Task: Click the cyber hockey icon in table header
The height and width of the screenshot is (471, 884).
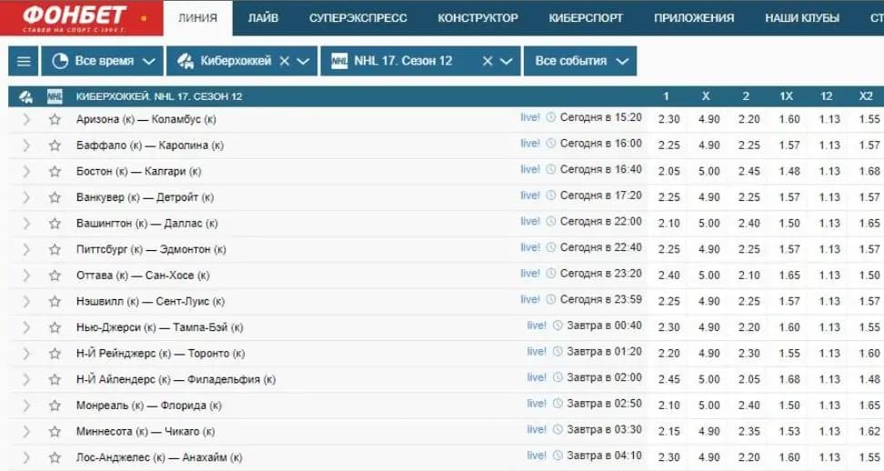Action: 26,96
